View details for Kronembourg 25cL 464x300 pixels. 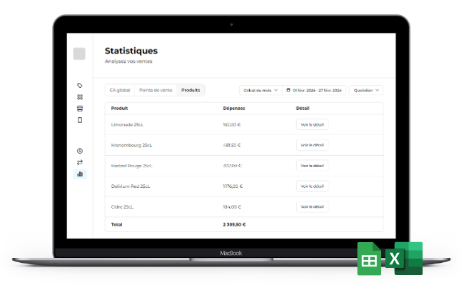point(312,145)
